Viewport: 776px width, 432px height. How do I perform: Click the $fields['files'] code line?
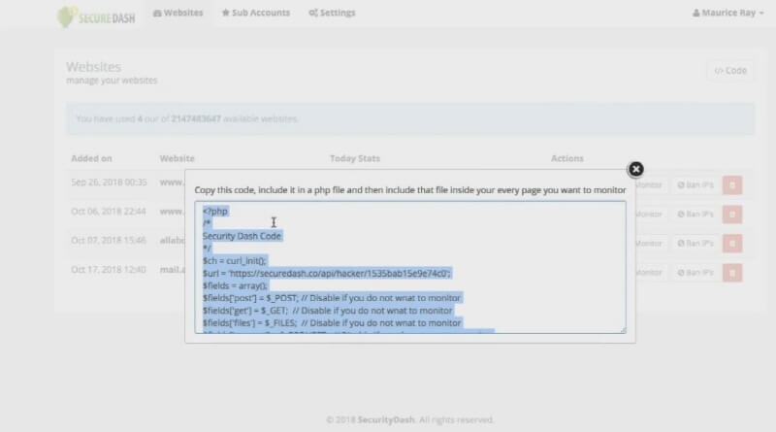[x=332, y=323]
